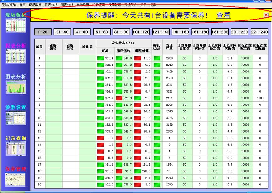The width and height of the screenshot is (272, 193).
Task: Open the 图表分析 bar chart sidebar icon
Action: point(15,87)
